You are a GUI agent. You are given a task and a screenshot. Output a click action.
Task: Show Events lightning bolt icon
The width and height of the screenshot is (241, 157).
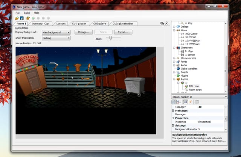pyautogui.click(x=191, y=102)
